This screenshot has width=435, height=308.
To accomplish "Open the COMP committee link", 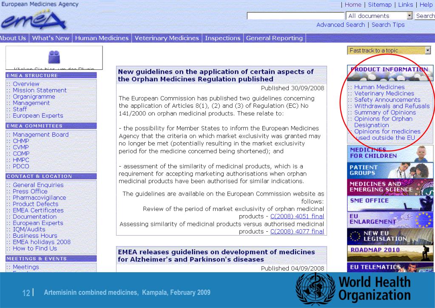I will (x=21, y=154).
